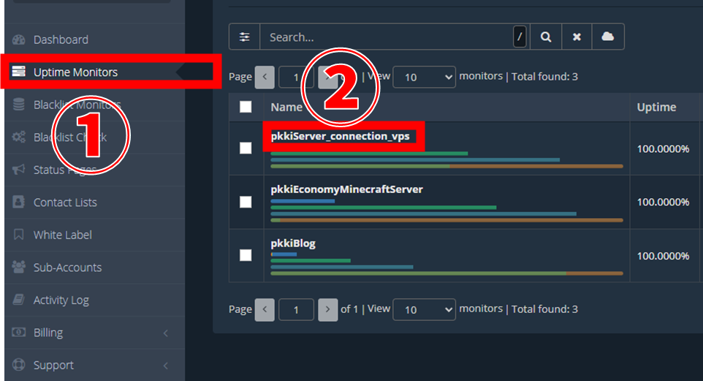Click the Status Pages megaphone icon
The image size is (703, 381).
[18, 170]
